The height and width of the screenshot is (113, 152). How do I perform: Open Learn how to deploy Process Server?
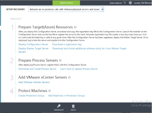click(79, 69)
